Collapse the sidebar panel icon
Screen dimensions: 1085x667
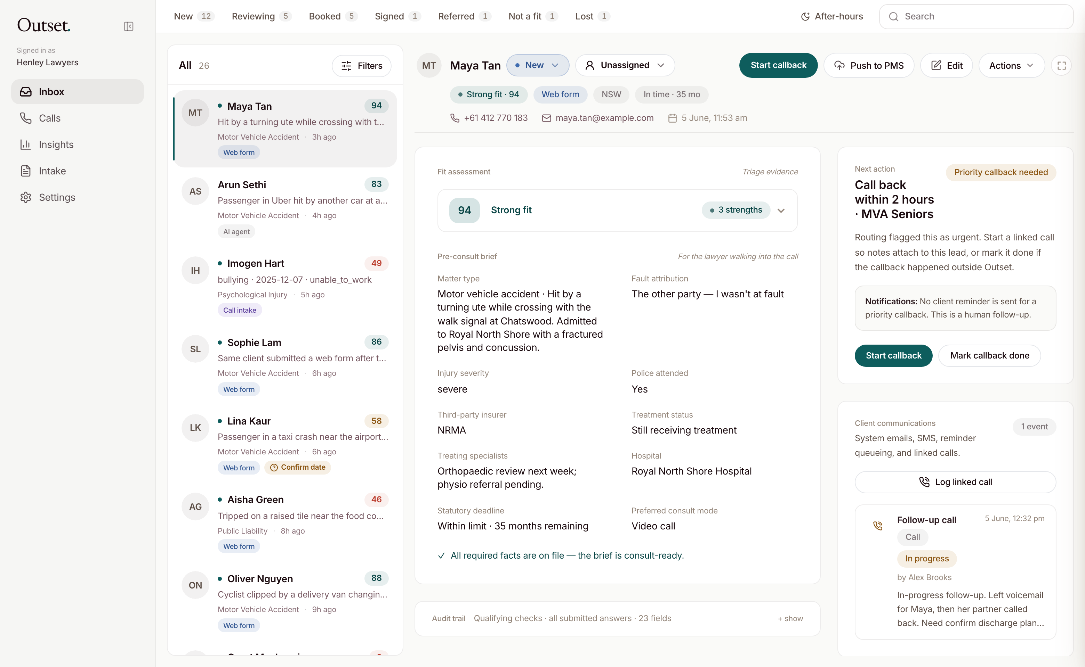point(129,26)
